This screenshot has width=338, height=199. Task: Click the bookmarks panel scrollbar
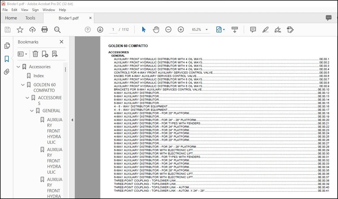click(x=65, y=69)
